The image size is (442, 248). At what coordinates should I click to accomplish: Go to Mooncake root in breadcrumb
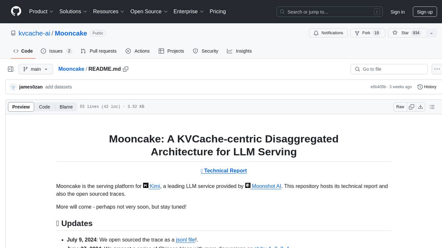tap(71, 69)
